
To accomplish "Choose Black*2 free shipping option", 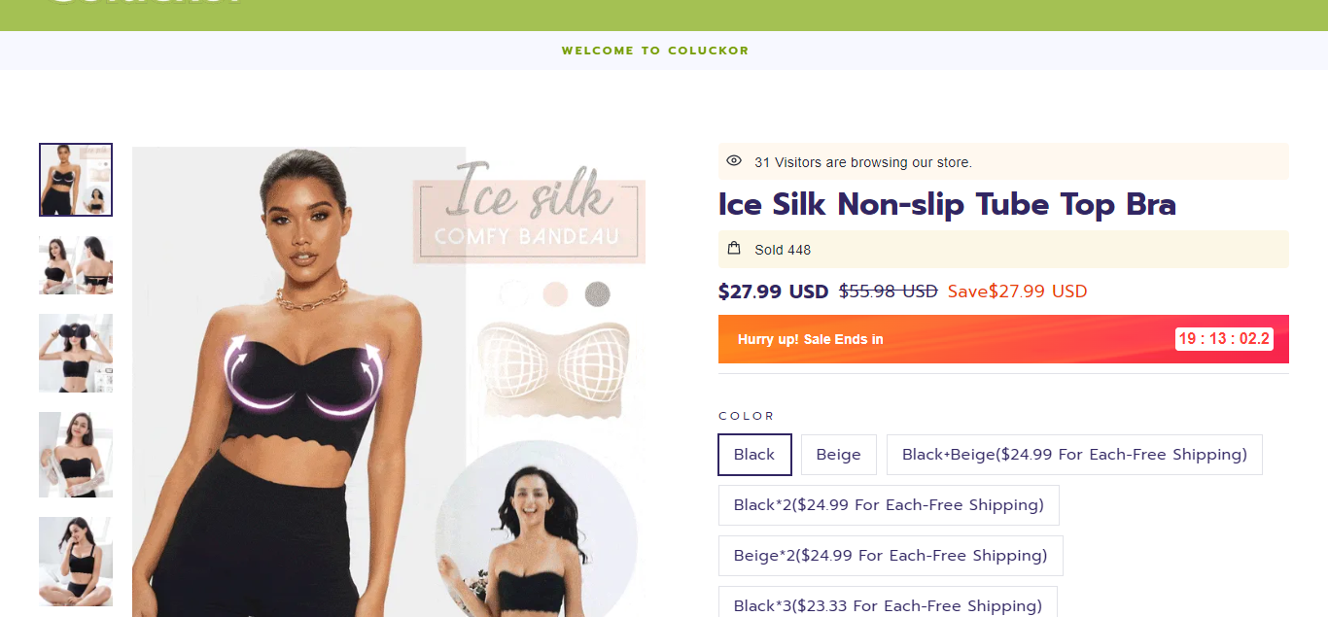I will 889,505.
